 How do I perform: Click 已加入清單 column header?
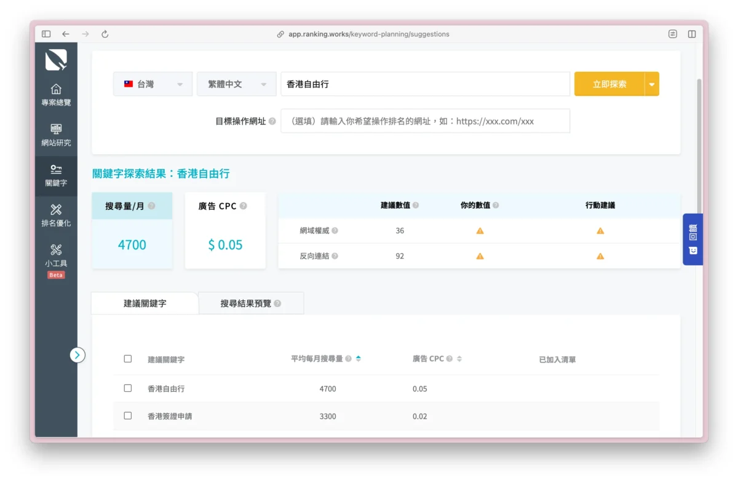[x=557, y=359]
